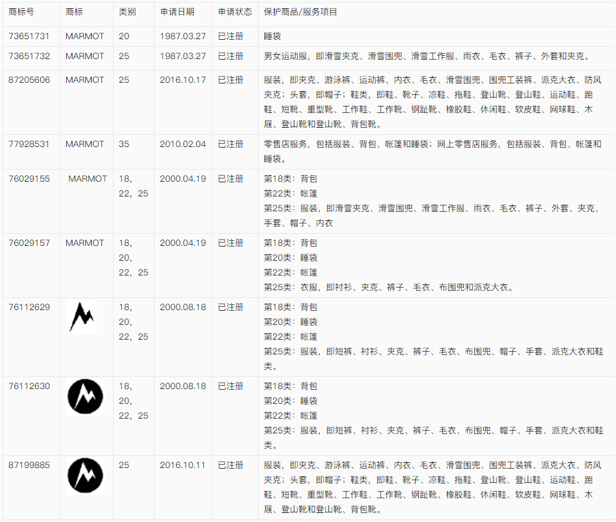616x522 pixels.
Task: Click 已注册 status in row 73651731
Action: coord(230,36)
